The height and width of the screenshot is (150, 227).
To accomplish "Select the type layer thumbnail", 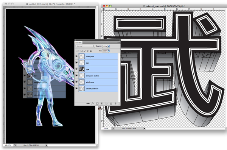I will pyautogui.click(x=82, y=69).
